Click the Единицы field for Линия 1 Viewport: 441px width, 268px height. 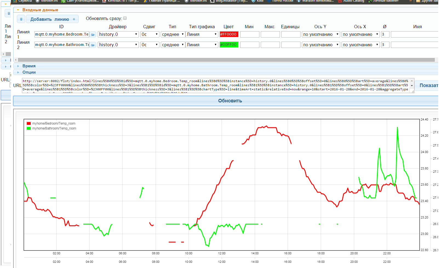point(291,34)
